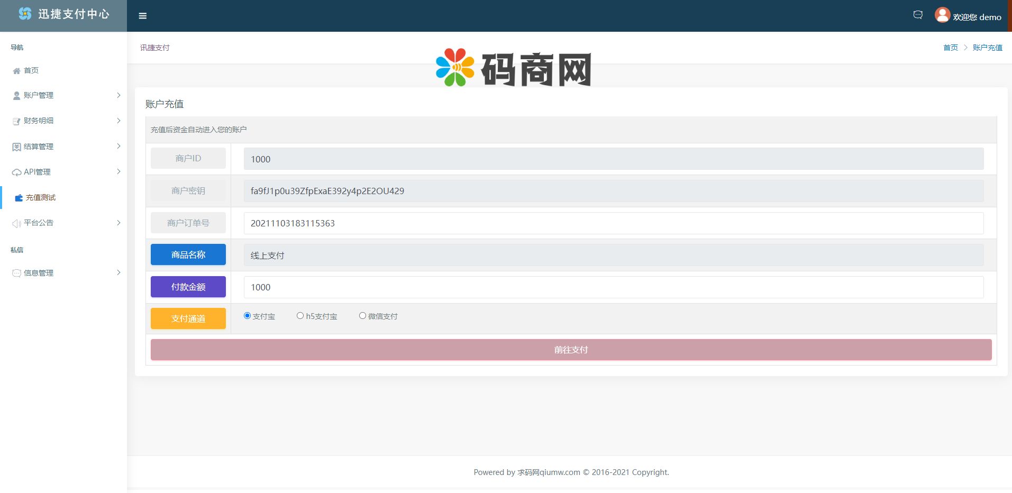Click the API管理 cloud icon

[16, 172]
